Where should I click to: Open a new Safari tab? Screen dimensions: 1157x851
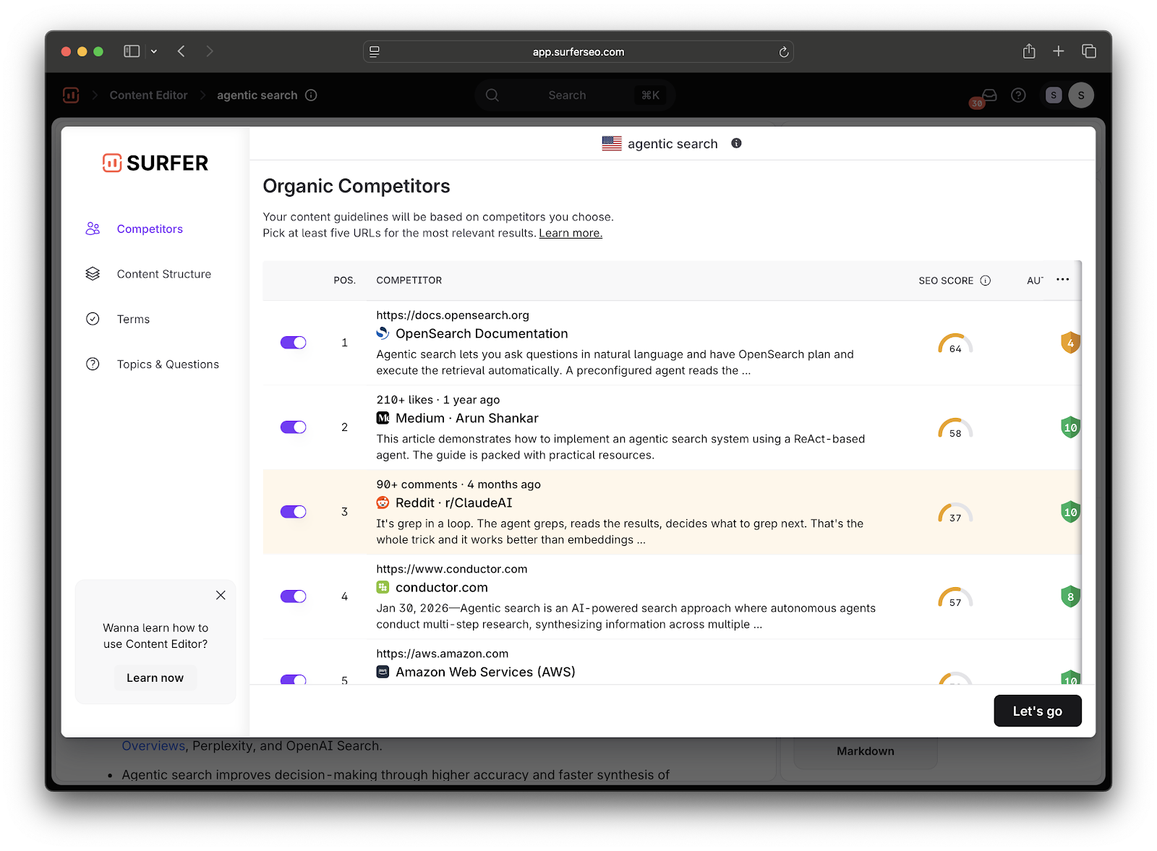[x=1059, y=51]
